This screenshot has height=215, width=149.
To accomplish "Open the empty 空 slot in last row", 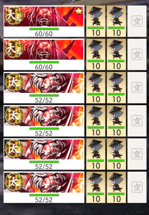I will click(x=137, y=187).
